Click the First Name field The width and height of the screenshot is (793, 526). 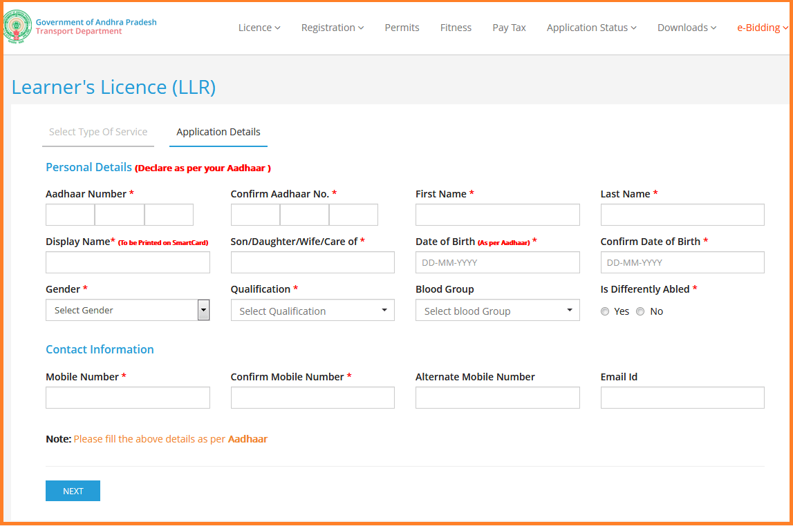pos(498,215)
